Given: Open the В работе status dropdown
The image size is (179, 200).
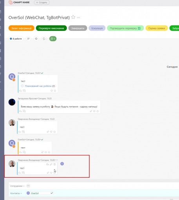Looking at the screenshot, I should click(16, 39).
